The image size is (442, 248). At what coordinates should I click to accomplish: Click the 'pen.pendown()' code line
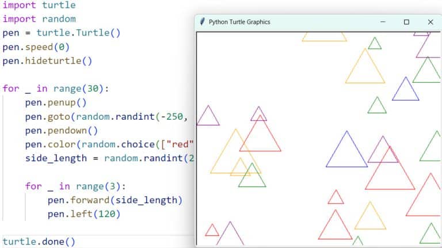[62, 131]
